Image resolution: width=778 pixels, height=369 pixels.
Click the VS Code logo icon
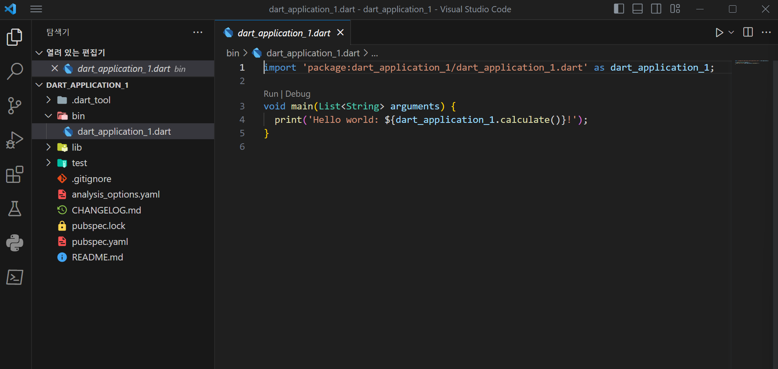point(10,9)
